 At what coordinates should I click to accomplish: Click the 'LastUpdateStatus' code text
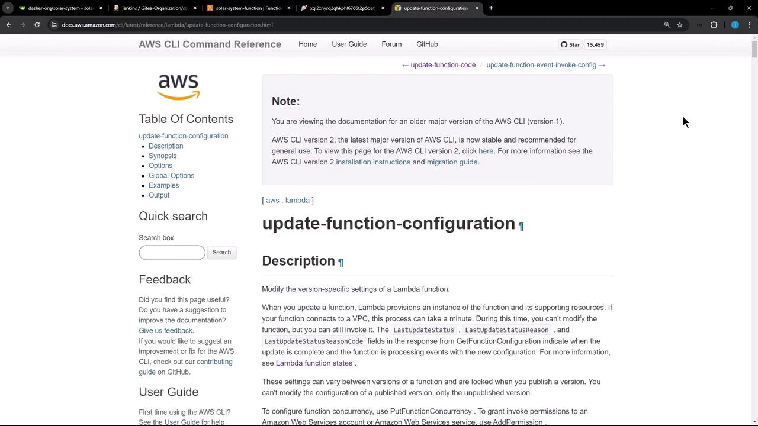(423, 330)
